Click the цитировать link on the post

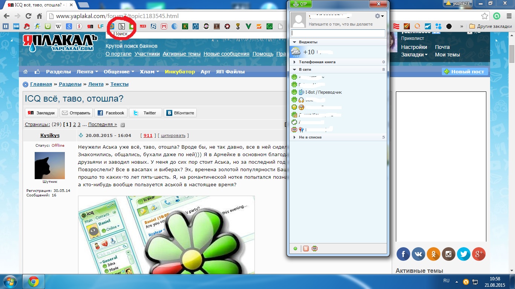pos(173,135)
